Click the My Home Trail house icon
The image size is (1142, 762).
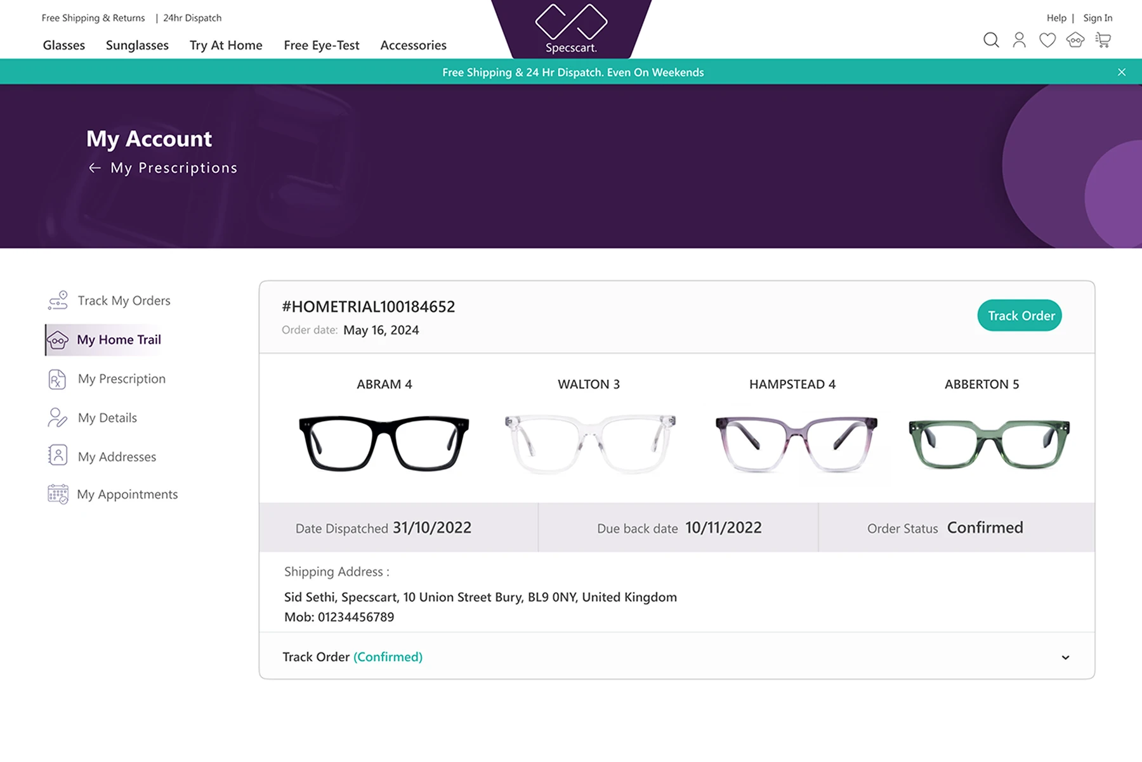(x=58, y=340)
